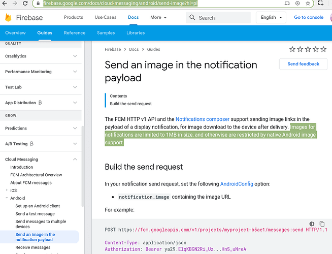This screenshot has height=254, width=332.
Task: Open Introduction under Cloud Messaging
Action: coord(22,167)
